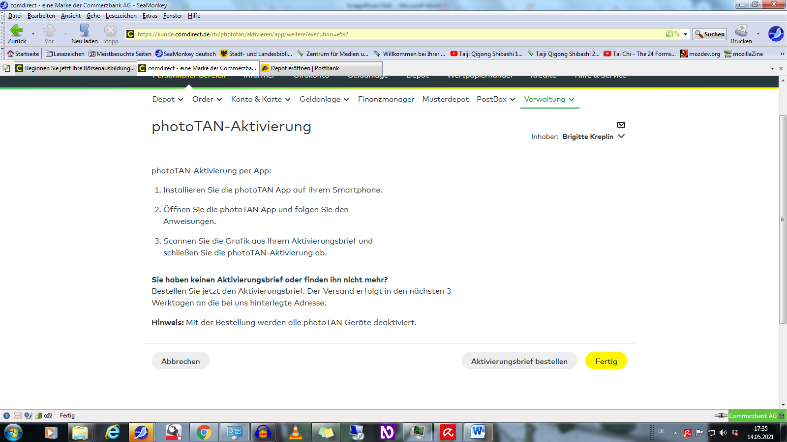Click the speaker volume tray icon

click(723, 433)
